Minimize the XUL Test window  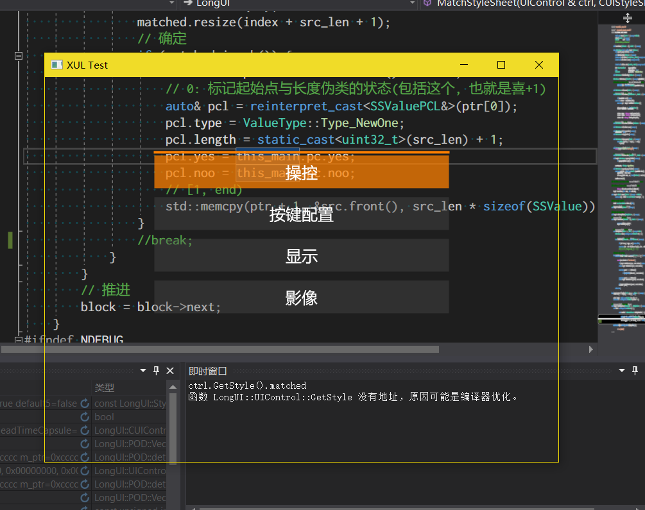point(464,65)
